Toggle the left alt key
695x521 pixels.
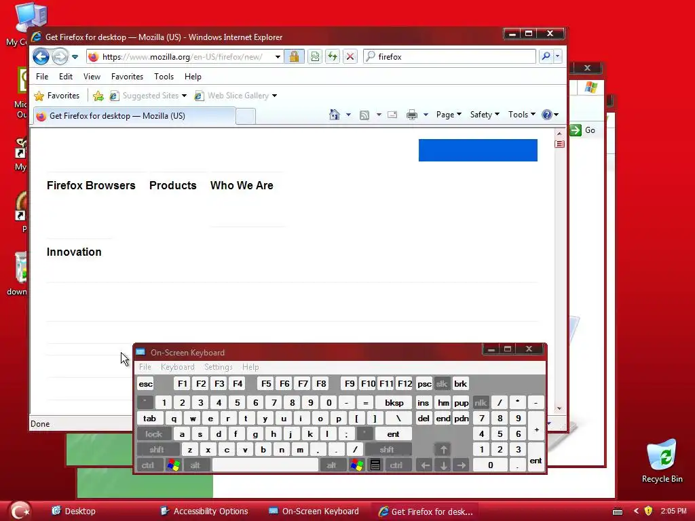pyautogui.click(x=195, y=465)
